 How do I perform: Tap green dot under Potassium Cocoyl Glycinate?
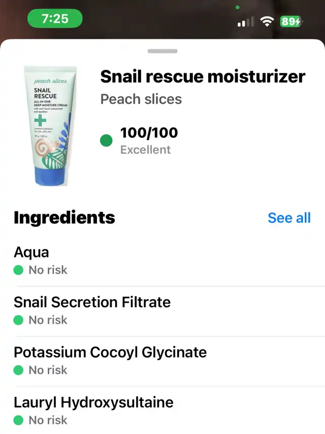click(x=18, y=370)
